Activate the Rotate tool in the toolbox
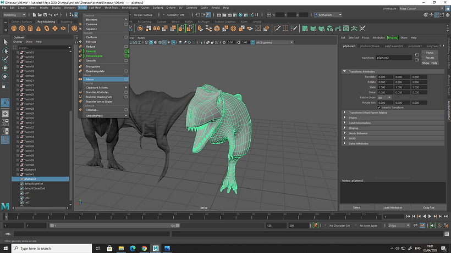This screenshot has width=451, height=253. coord(5,77)
